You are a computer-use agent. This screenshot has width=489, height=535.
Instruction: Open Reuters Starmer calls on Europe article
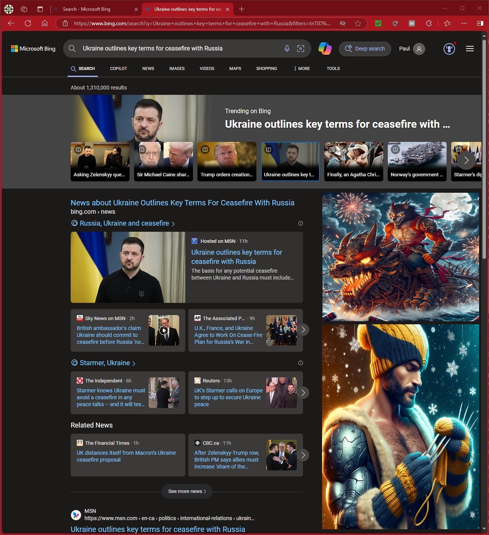[x=228, y=397]
